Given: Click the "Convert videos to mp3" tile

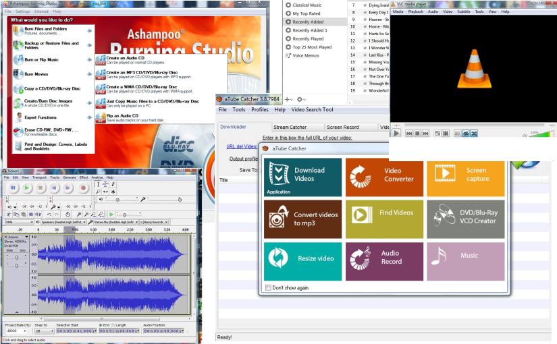Looking at the screenshot, I should click(302, 219).
